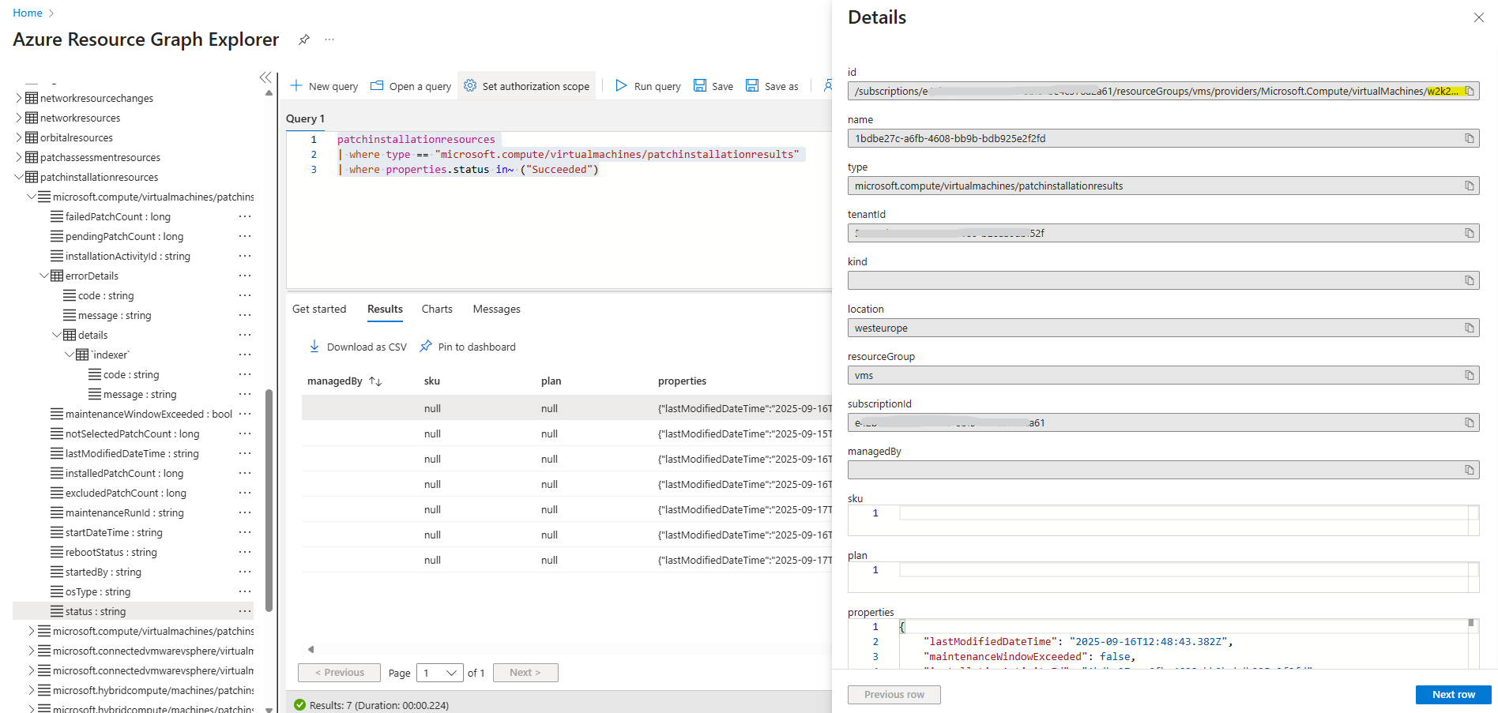Close the Details panel
Viewport: 1498px width, 713px height.
(1478, 17)
